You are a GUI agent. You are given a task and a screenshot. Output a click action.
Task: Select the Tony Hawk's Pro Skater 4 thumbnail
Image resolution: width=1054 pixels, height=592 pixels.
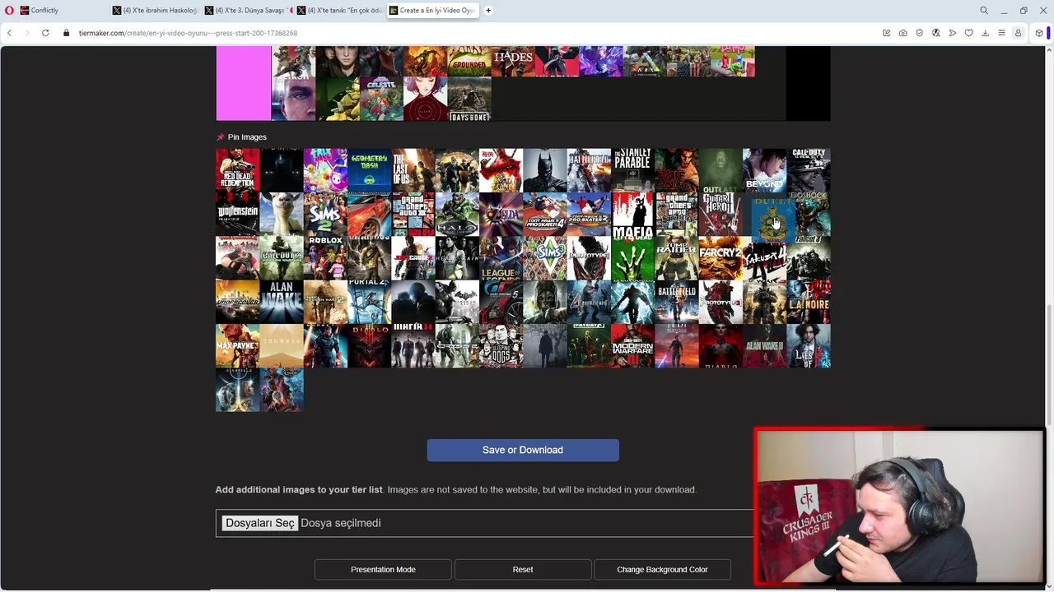[x=545, y=214]
